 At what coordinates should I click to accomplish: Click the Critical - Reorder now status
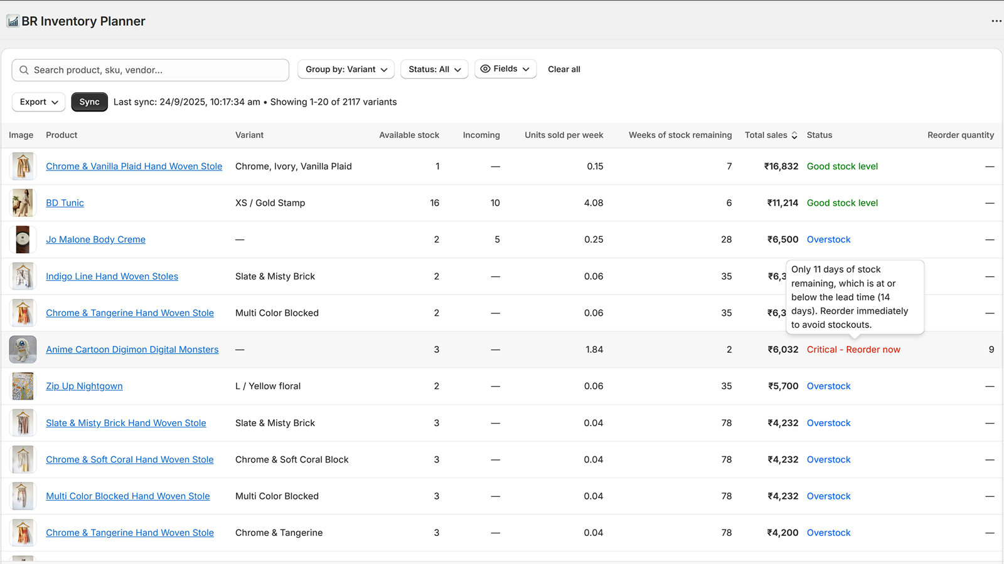[853, 350]
